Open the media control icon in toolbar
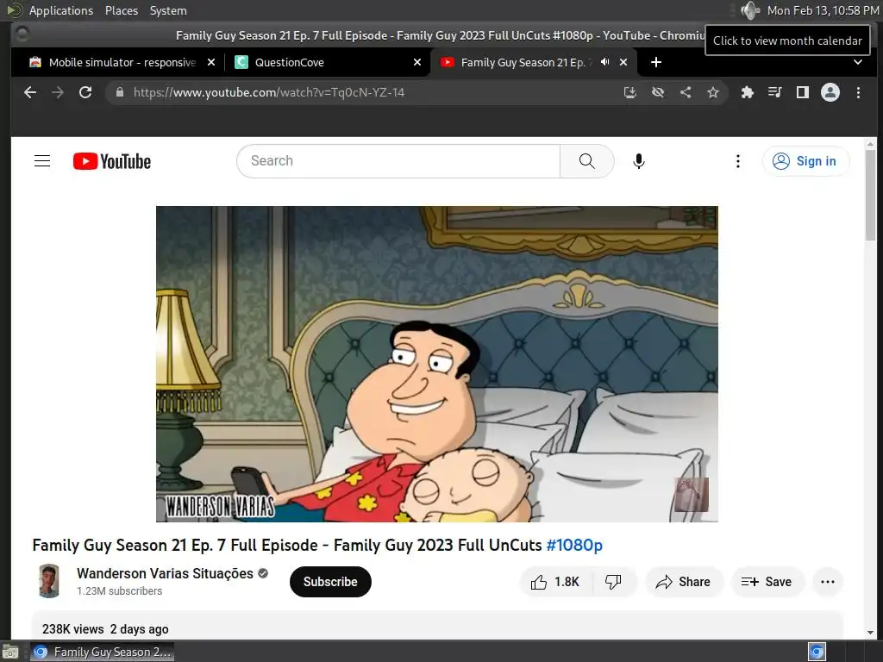 [775, 92]
